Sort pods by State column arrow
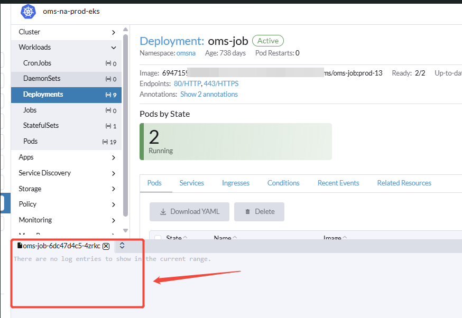 186,238
